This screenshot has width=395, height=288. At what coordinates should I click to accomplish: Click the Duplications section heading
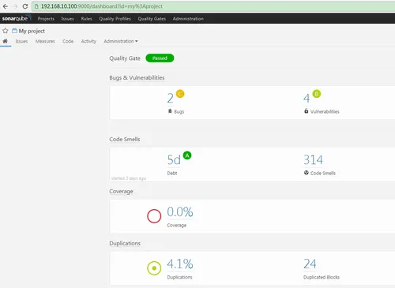tap(125, 243)
